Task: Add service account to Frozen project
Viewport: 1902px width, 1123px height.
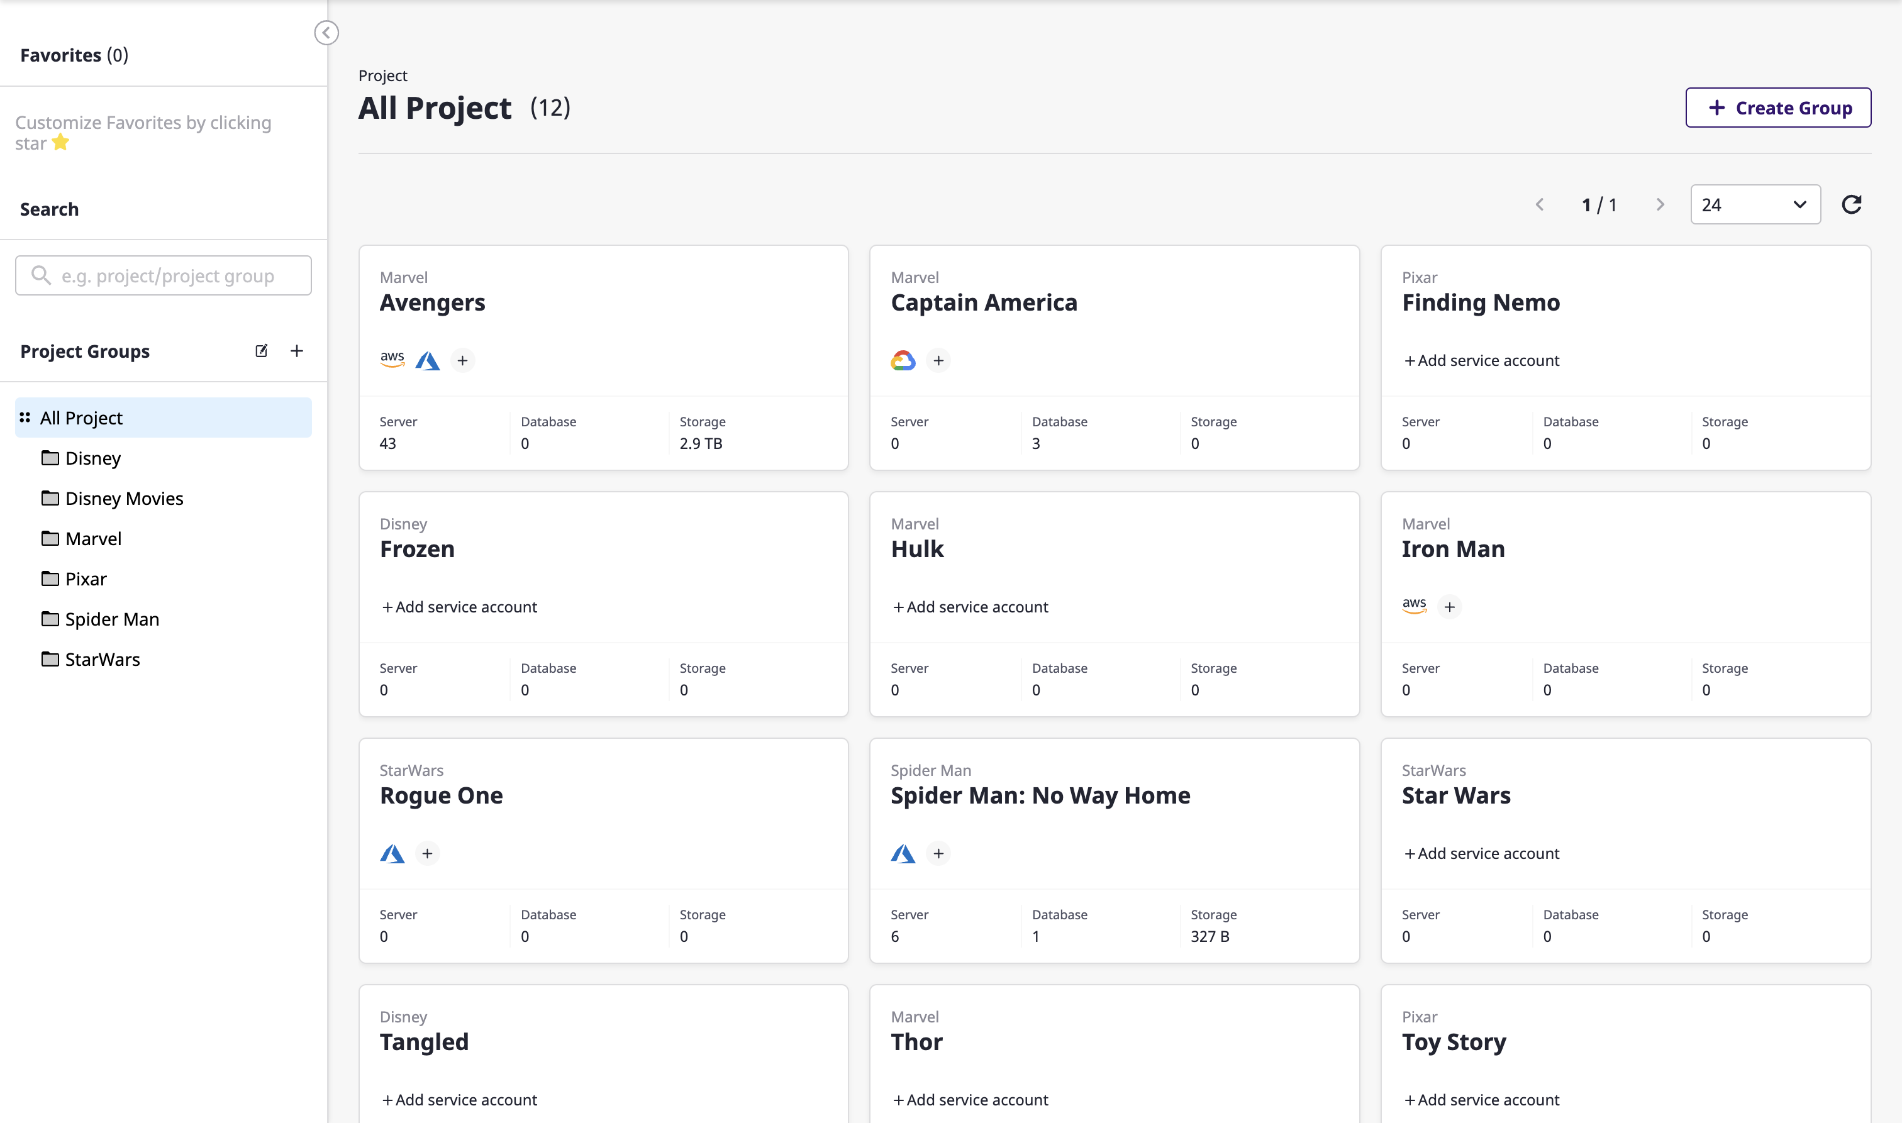Action: click(459, 606)
